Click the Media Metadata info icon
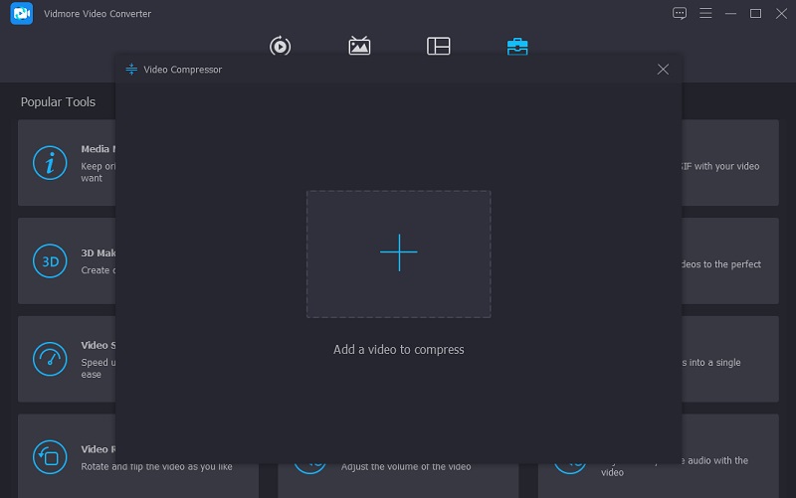The width and height of the screenshot is (796, 498). click(50, 162)
